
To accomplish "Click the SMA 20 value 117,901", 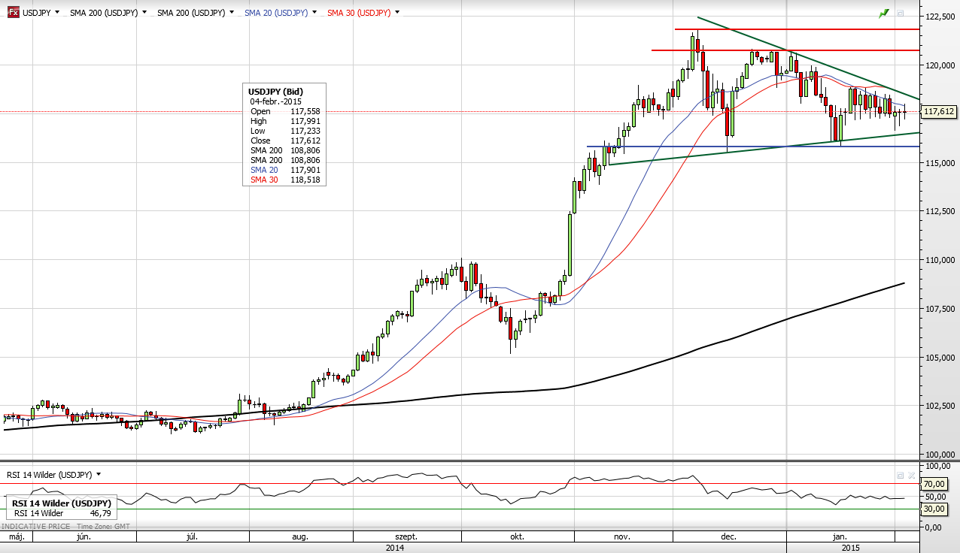I will point(305,170).
